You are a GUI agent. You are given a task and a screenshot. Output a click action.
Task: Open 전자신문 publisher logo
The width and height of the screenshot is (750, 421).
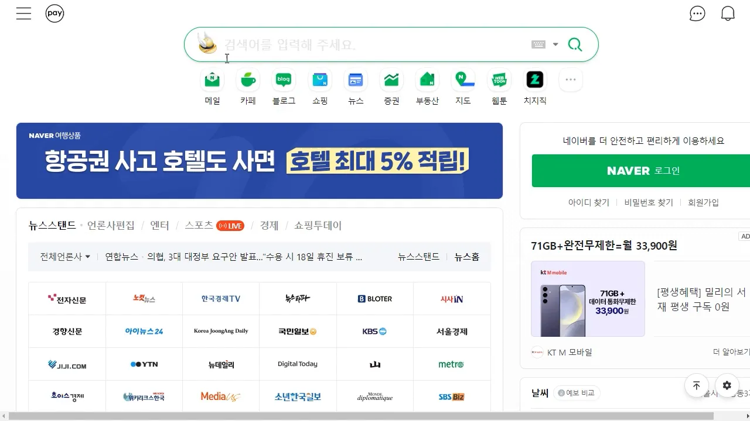[x=67, y=299]
